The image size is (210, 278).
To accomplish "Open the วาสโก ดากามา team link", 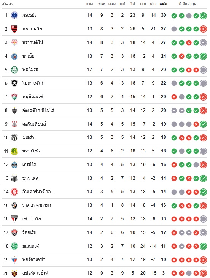I will point(37,205).
